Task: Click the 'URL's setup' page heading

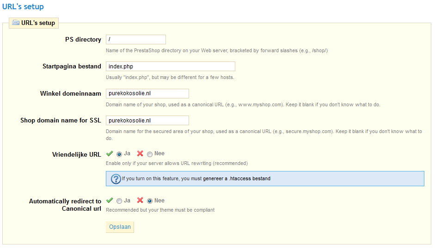Action: [x=23, y=6]
